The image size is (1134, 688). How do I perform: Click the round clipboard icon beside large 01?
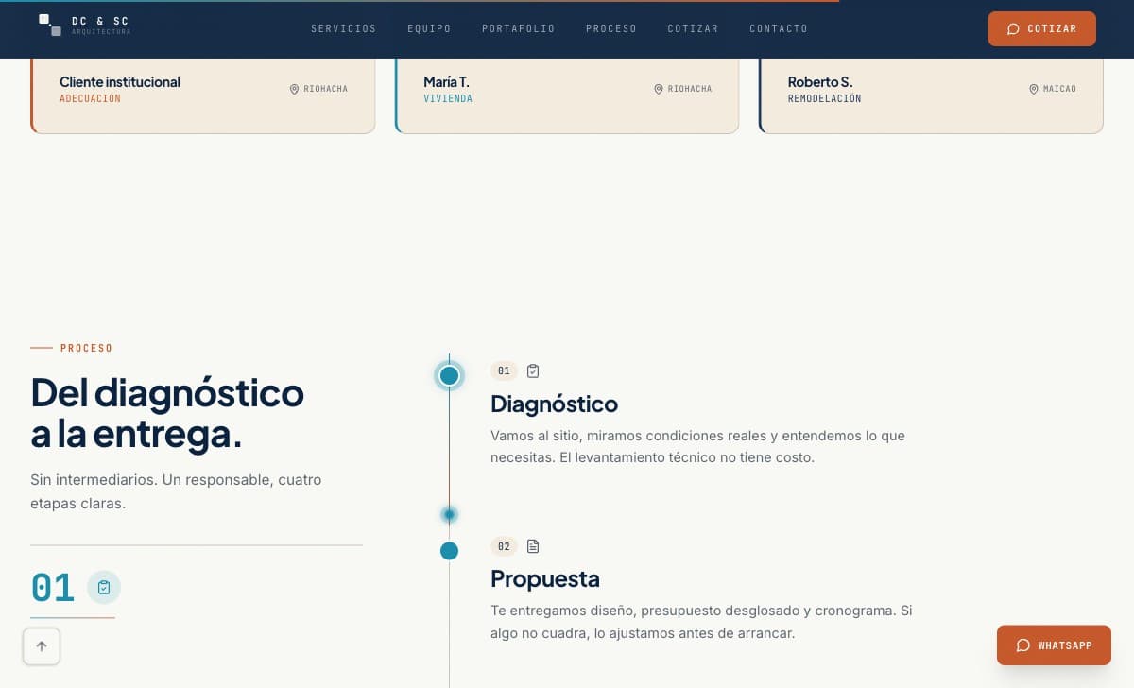coord(104,588)
